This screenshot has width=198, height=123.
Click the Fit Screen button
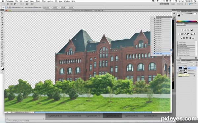click(x=55, y=8)
